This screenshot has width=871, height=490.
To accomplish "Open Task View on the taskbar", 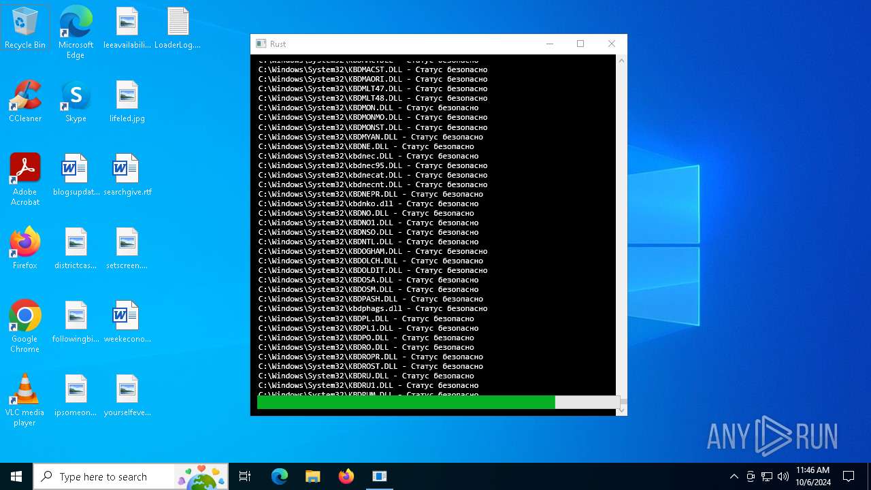I will pos(245,476).
